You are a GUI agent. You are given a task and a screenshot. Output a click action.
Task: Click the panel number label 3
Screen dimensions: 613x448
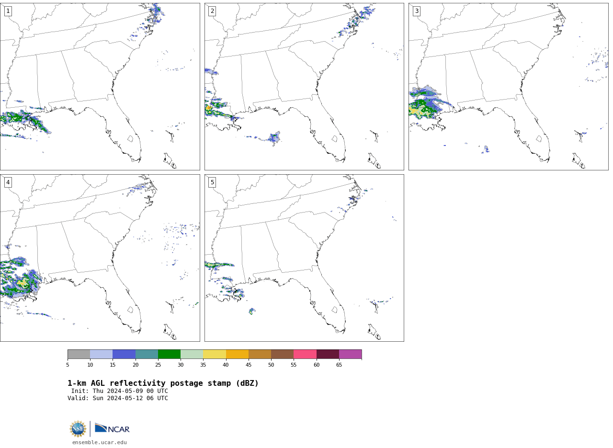coord(416,11)
